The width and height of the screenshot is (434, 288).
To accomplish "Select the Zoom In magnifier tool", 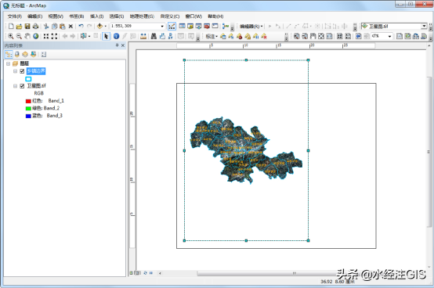I will click(10, 36).
